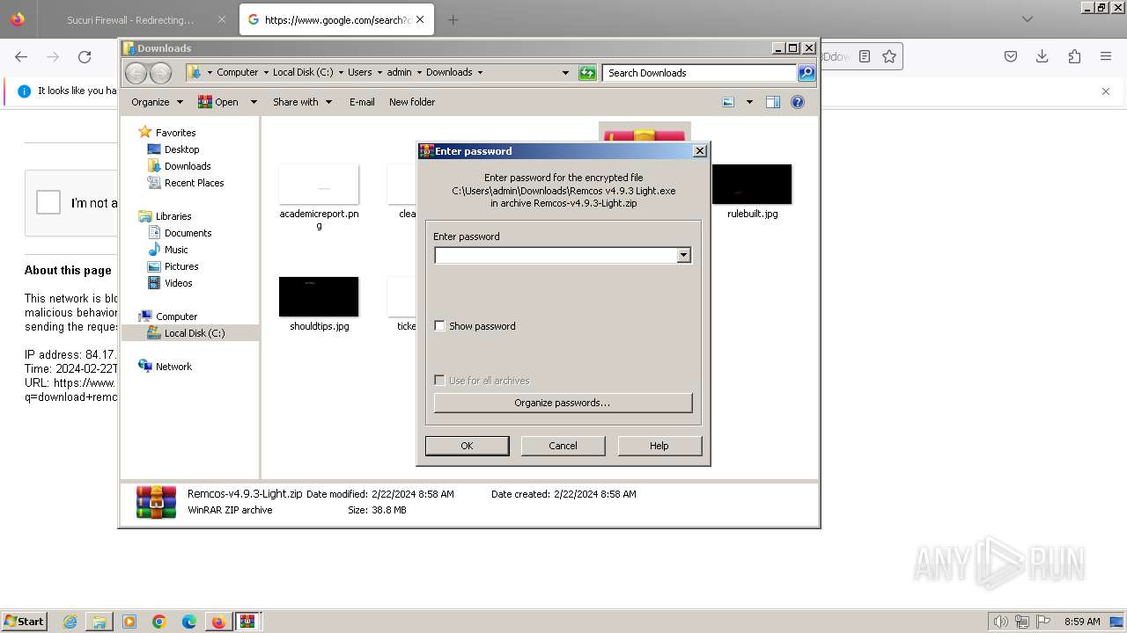
Task: Open Pictures library
Action: (x=181, y=266)
